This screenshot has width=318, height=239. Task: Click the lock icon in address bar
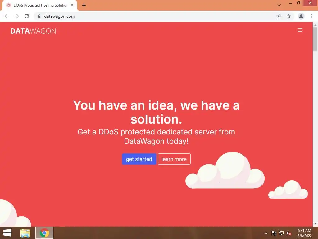pos(39,16)
